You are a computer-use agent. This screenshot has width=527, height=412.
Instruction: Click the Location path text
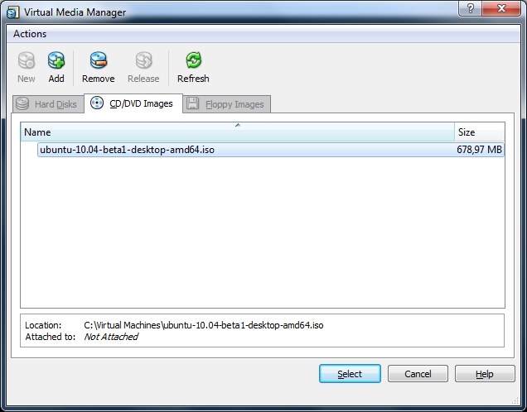[x=204, y=325]
